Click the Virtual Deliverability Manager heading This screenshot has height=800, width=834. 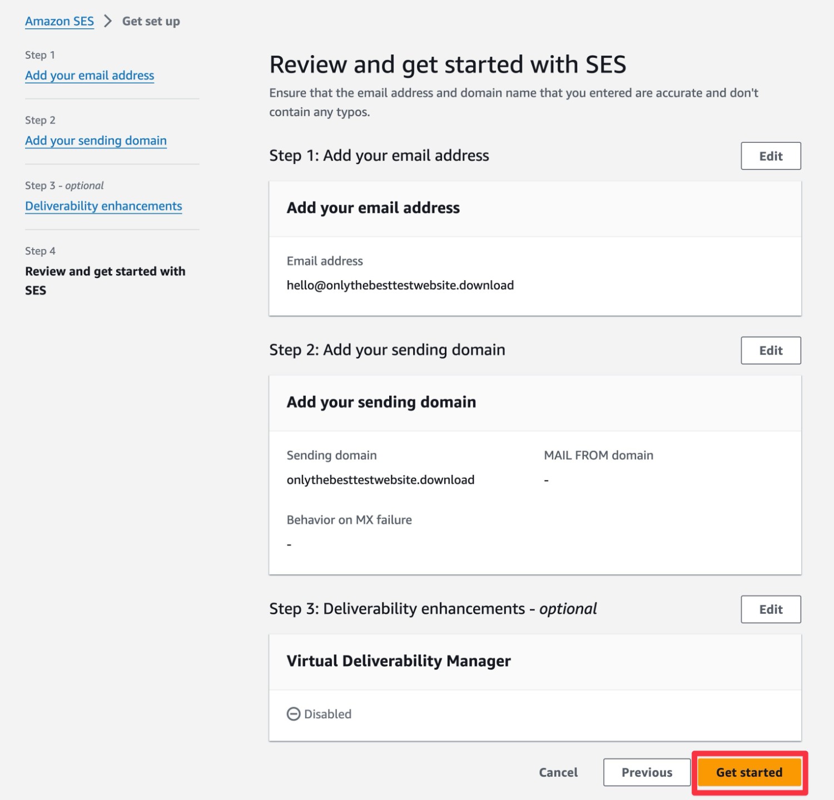coord(399,661)
